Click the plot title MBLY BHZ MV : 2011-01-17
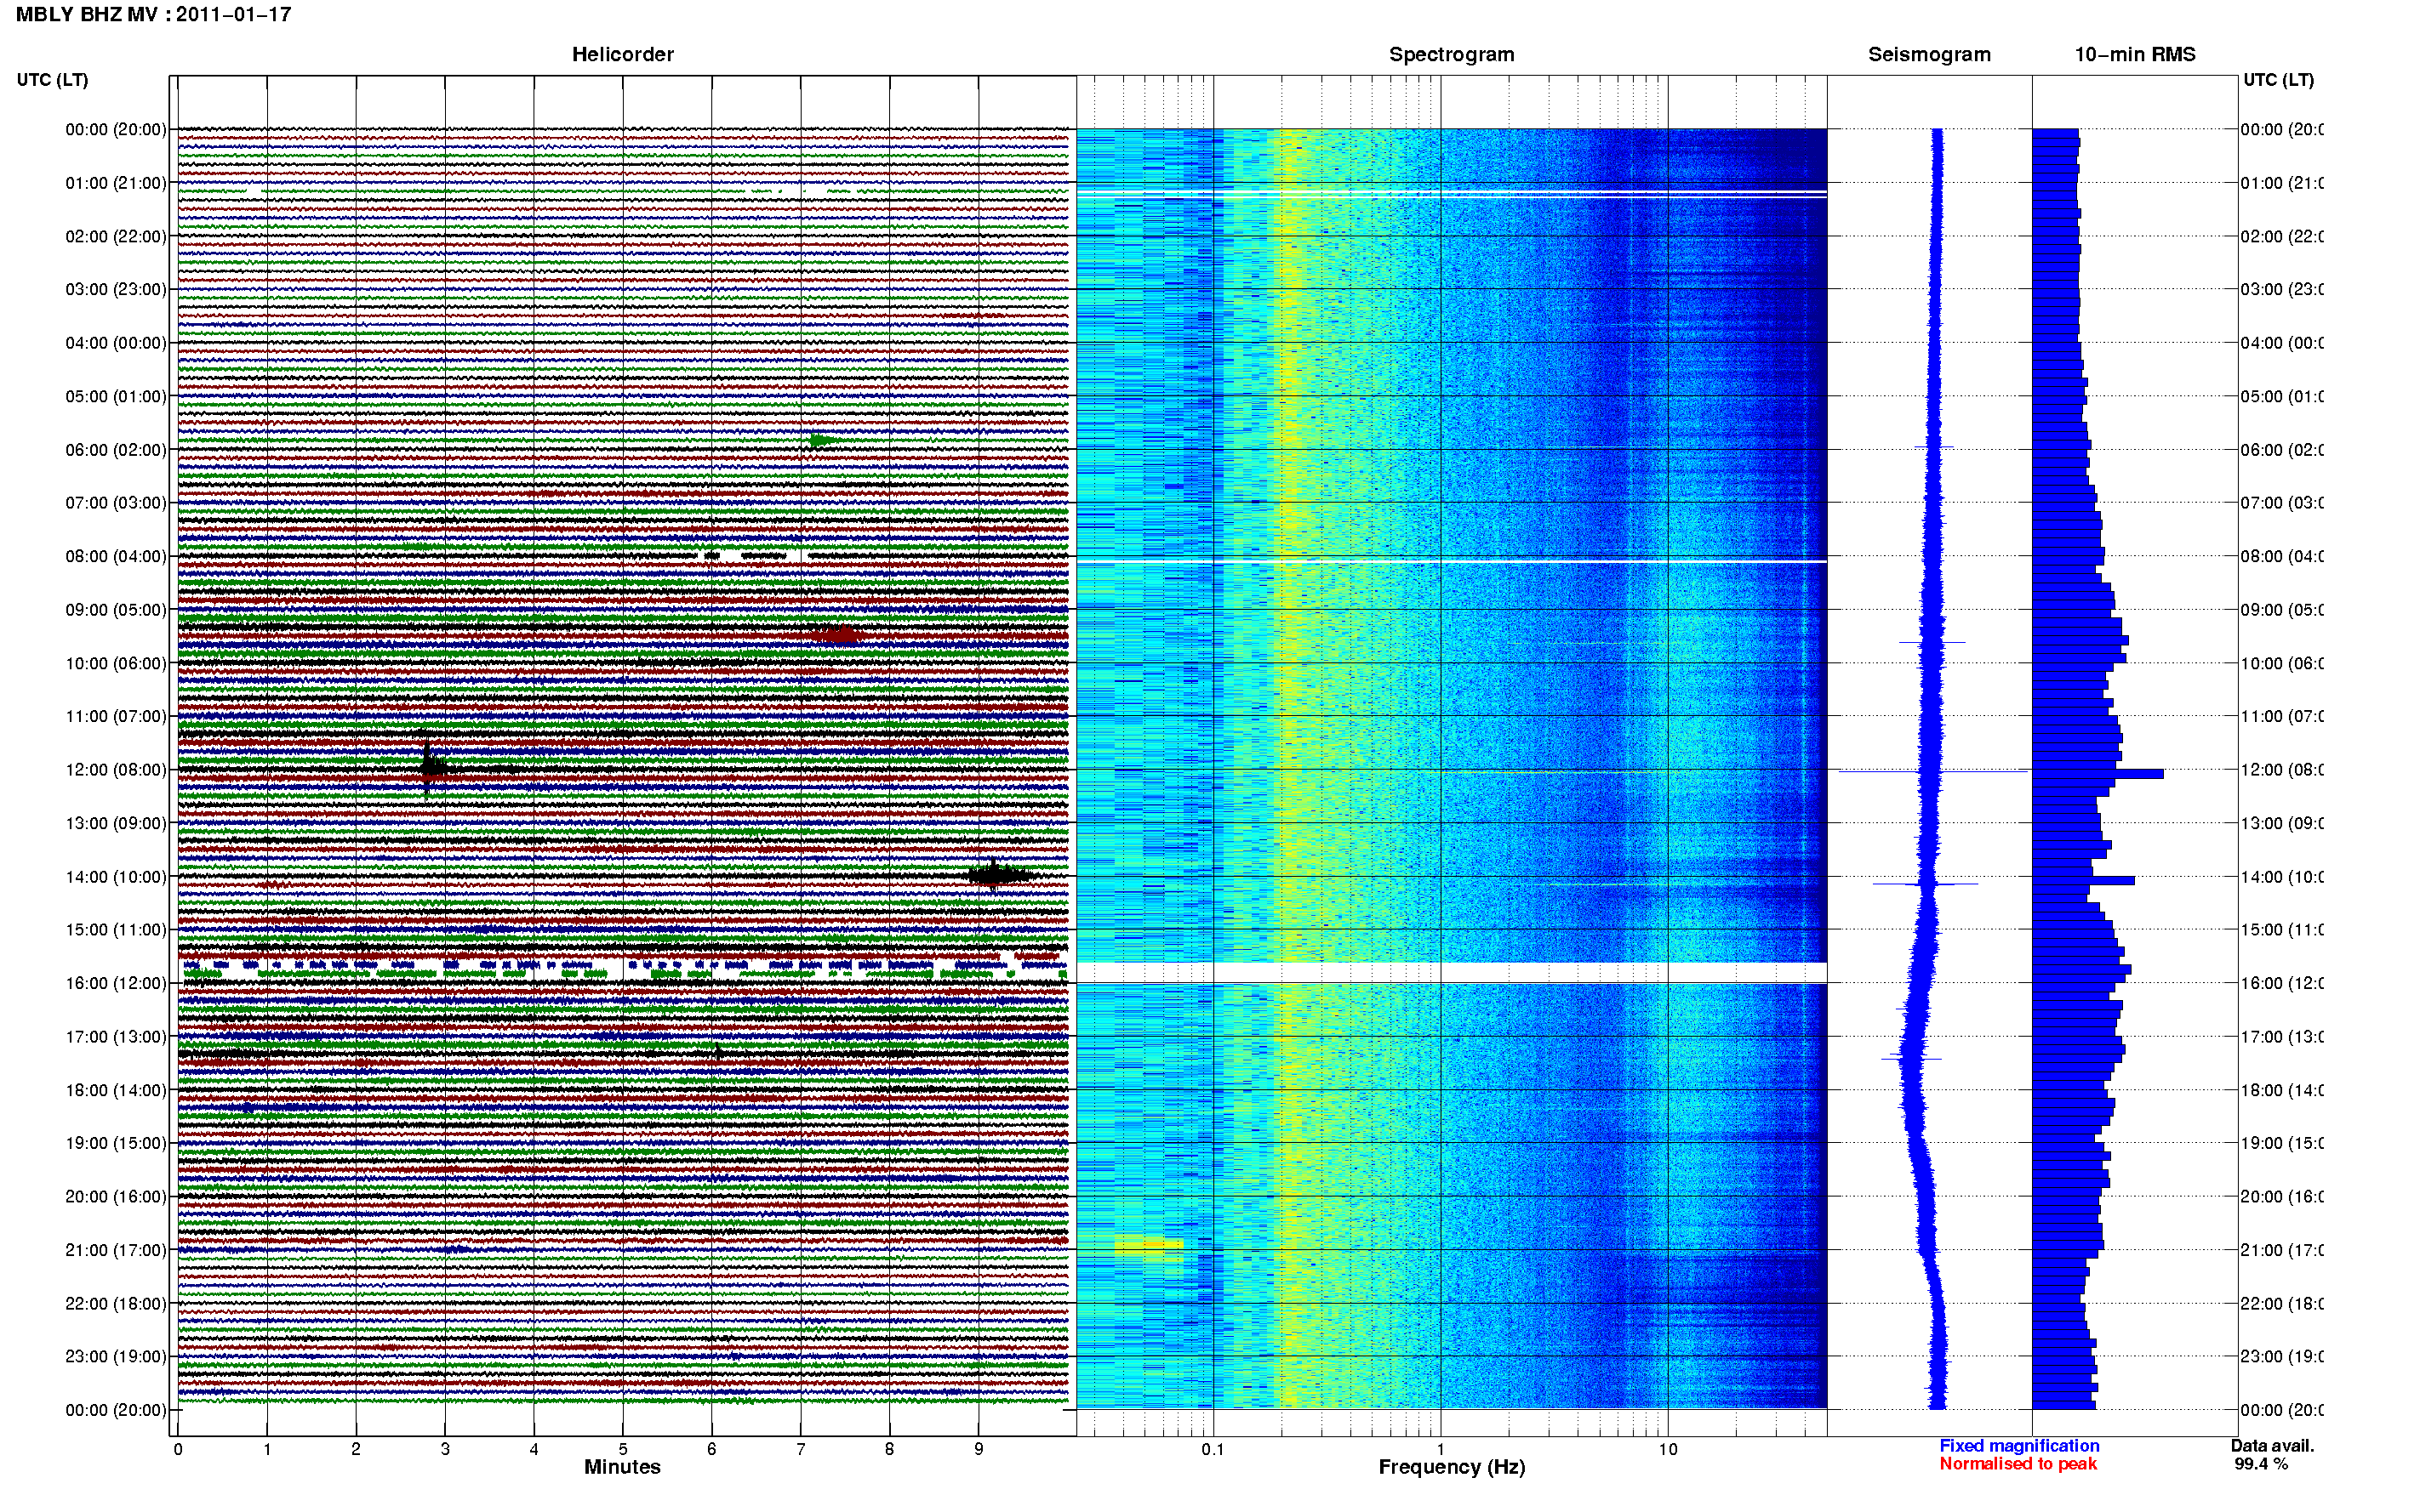2420x1512 pixels. point(153,14)
